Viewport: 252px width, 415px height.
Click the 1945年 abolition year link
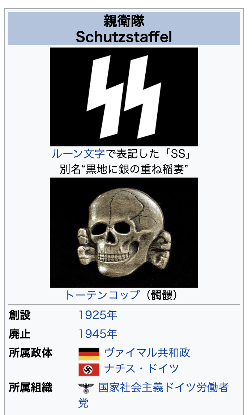(x=98, y=334)
